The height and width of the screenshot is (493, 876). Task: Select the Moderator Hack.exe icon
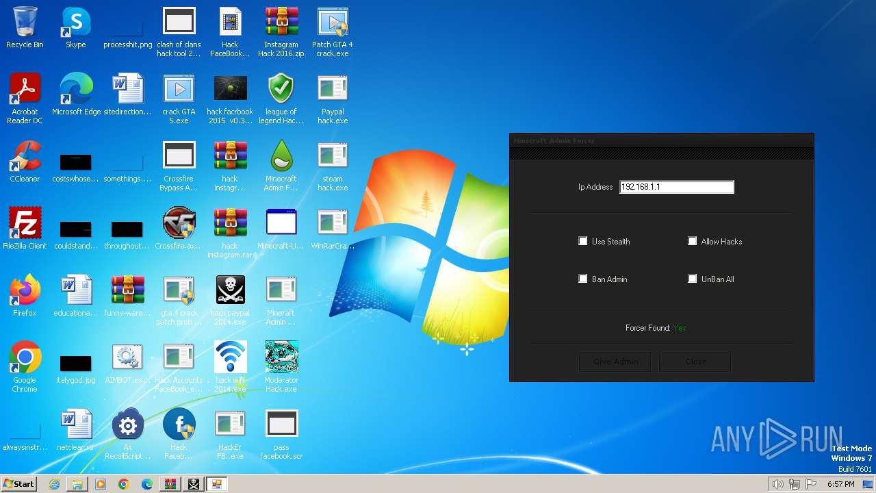click(x=281, y=367)
